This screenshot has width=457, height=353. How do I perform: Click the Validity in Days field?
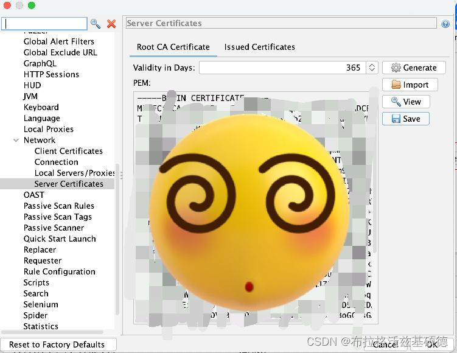point(282,68)
